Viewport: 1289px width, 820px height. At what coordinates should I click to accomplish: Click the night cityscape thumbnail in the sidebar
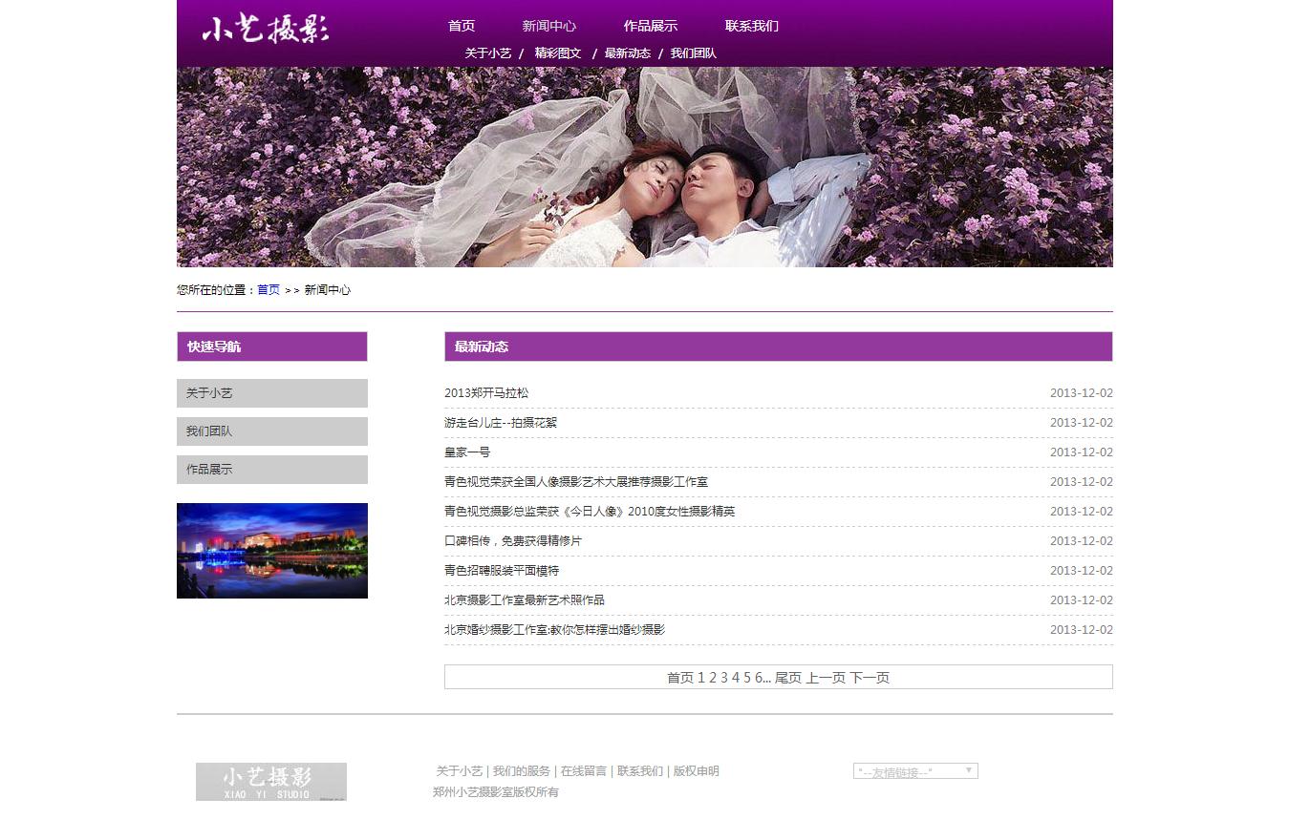click(271, 551)
